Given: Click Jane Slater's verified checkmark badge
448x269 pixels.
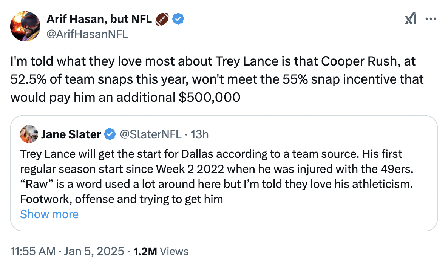Looking at the screenshot, I should [110, 134].
